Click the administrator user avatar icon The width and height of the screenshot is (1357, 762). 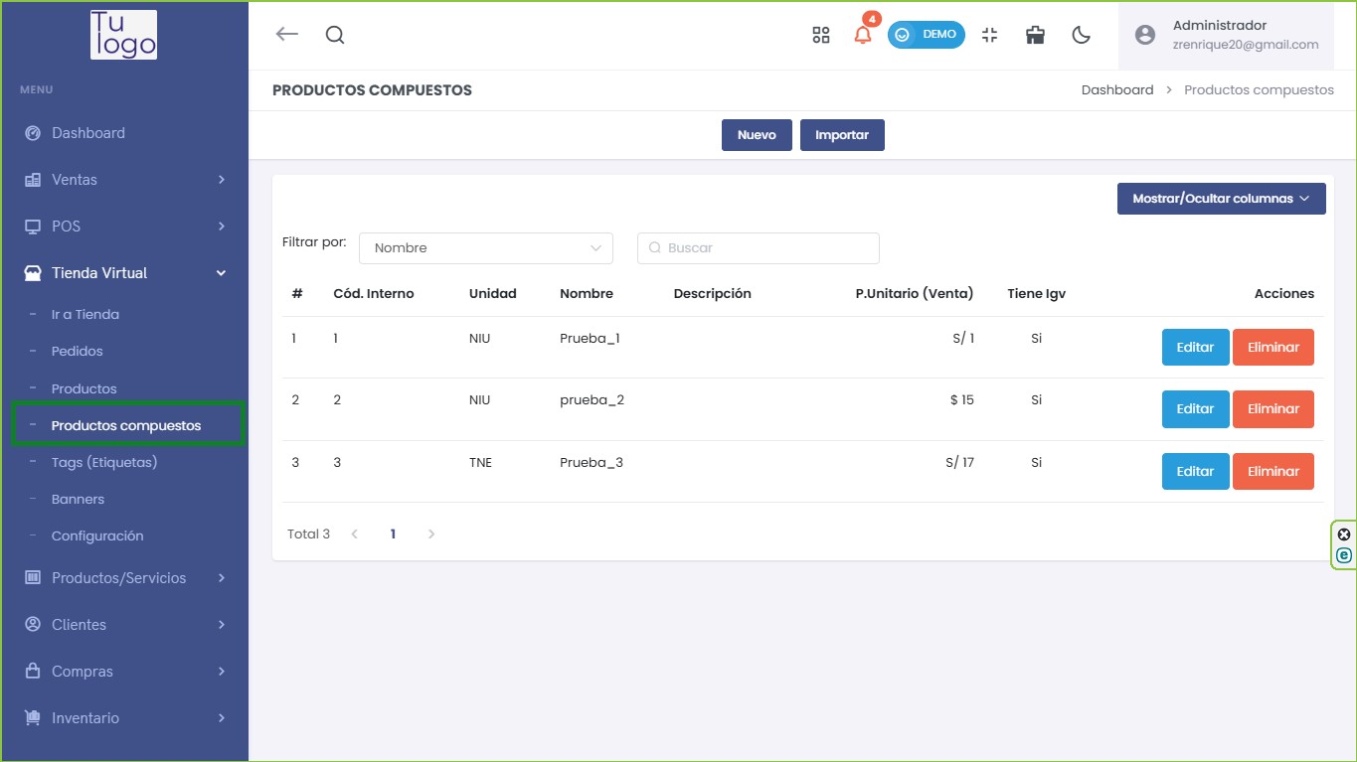coord(1145,35)
